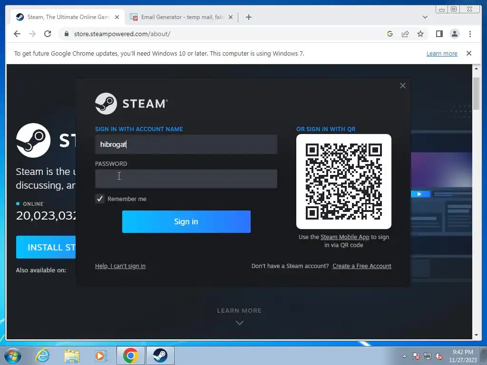487x365 pixels.
Task: Open File Explorer from taskbar
Action: (72, 355)
